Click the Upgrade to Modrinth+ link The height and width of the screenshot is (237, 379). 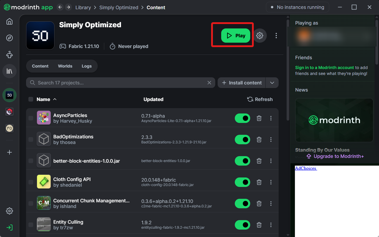335,156
